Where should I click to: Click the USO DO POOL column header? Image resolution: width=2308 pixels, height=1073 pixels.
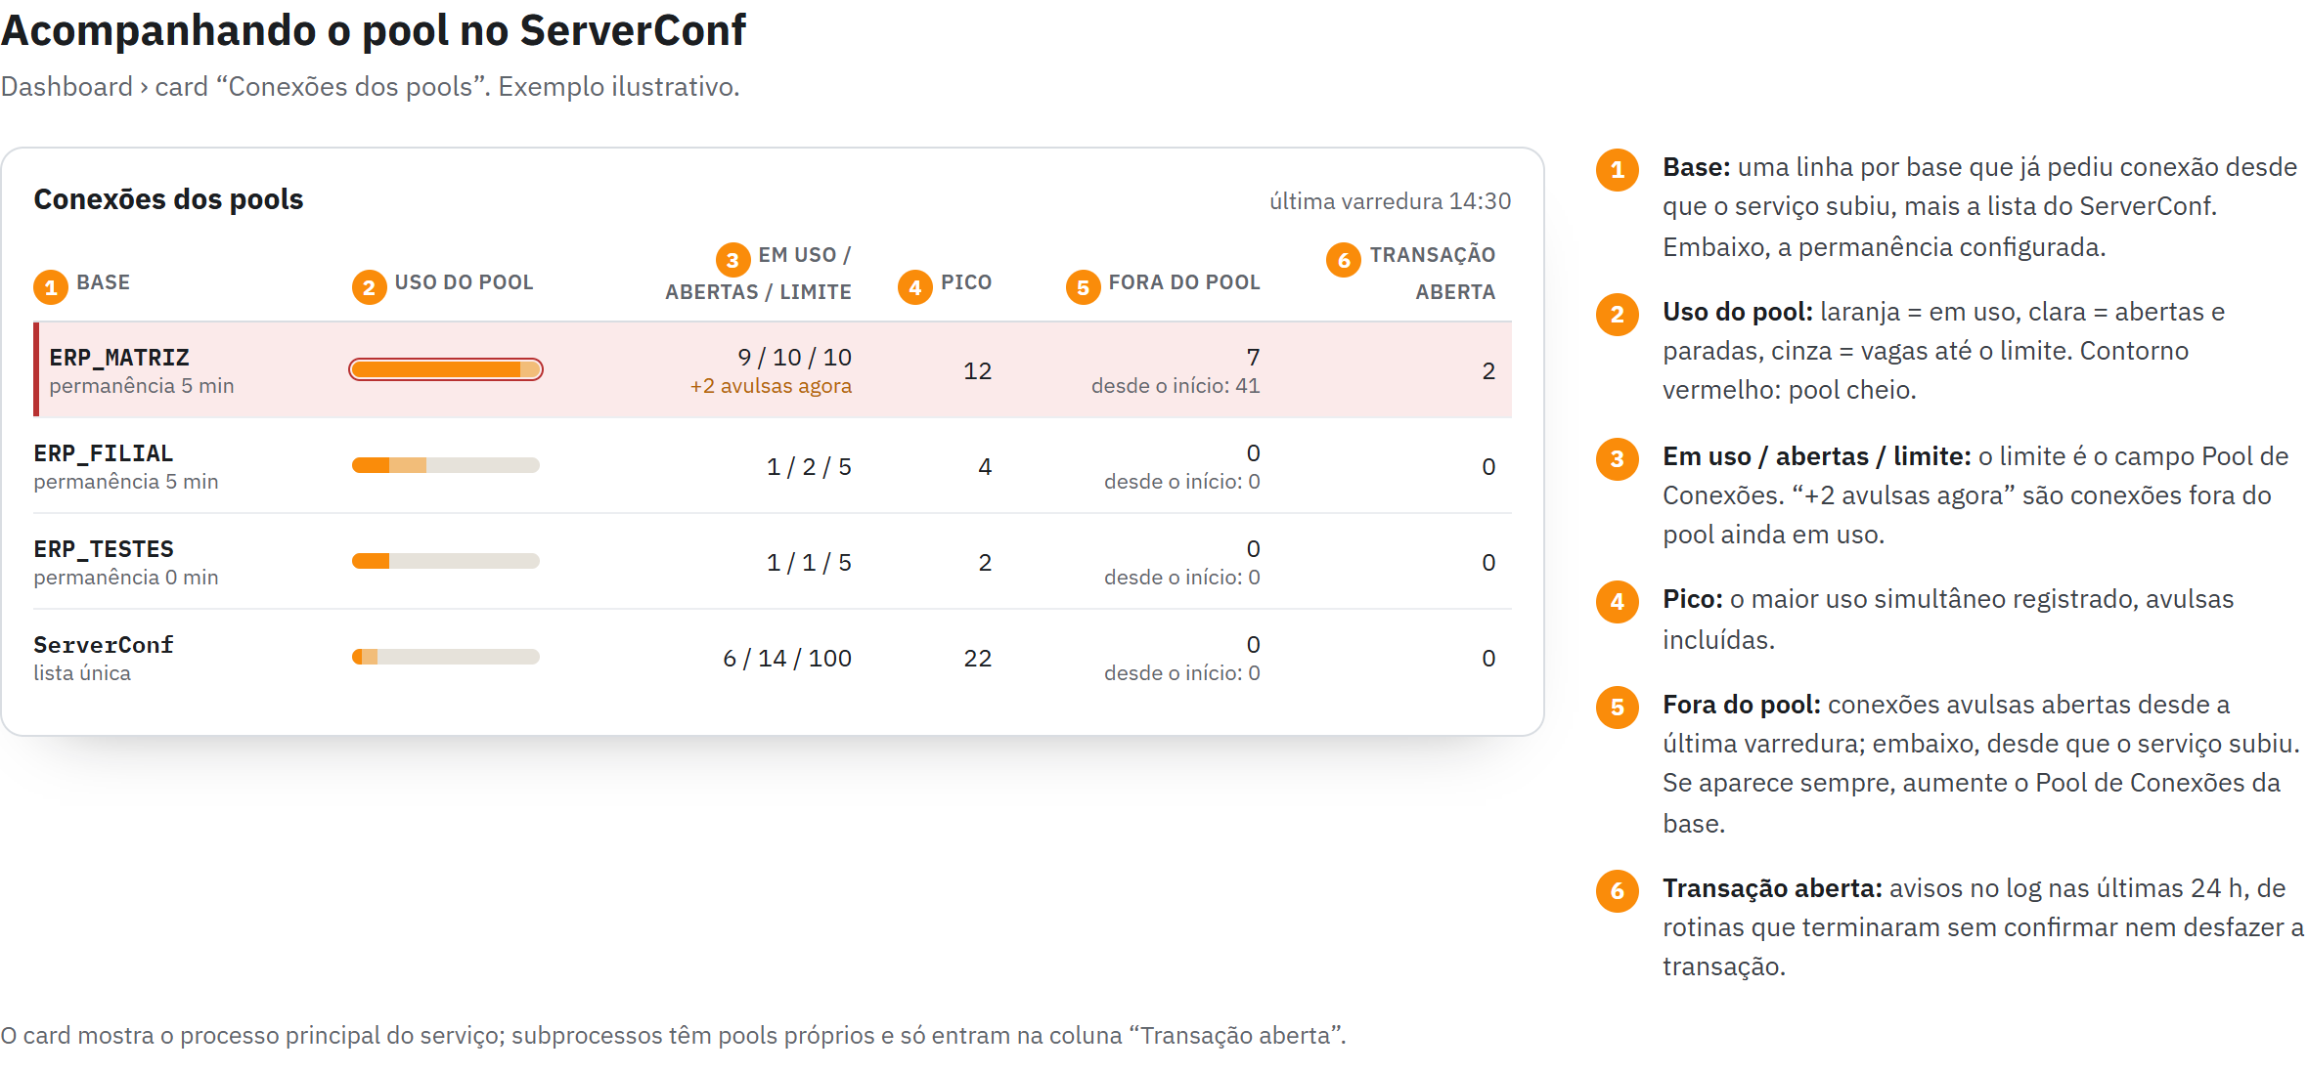coord(464,282)
